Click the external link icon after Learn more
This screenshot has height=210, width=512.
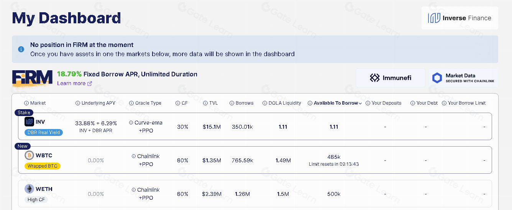coord(90,84)
